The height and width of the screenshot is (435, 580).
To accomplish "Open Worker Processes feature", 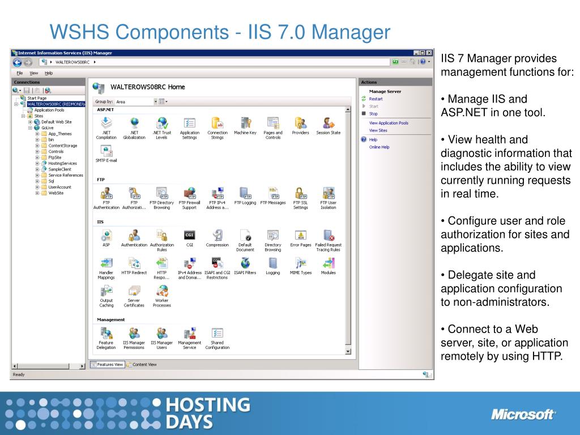I will [161, 296].
